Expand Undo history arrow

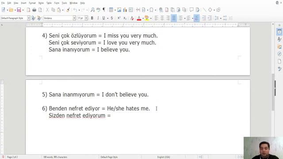point(79,10)
